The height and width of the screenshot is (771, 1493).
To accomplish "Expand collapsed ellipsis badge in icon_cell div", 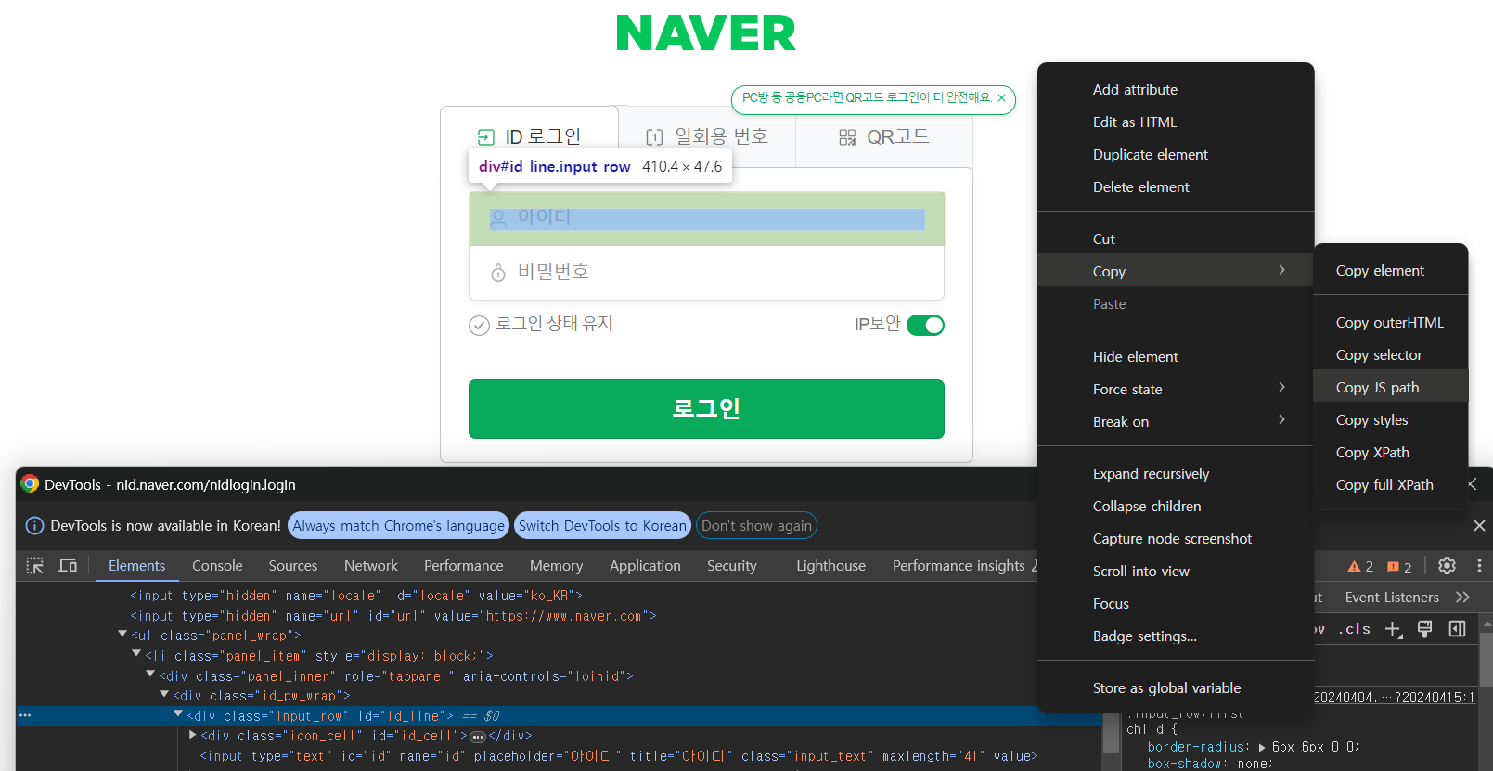I will point(478,737).
